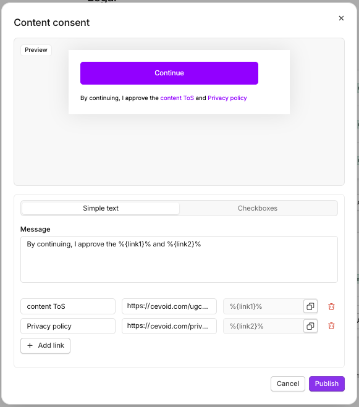Close the Content consent dialog
The width and height of the screenshot is (359, 407).
(x=341, y=18)
